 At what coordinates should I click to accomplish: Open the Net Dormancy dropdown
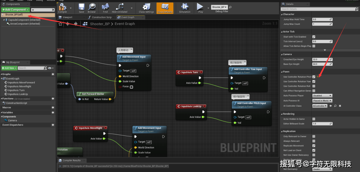(322, 169)
